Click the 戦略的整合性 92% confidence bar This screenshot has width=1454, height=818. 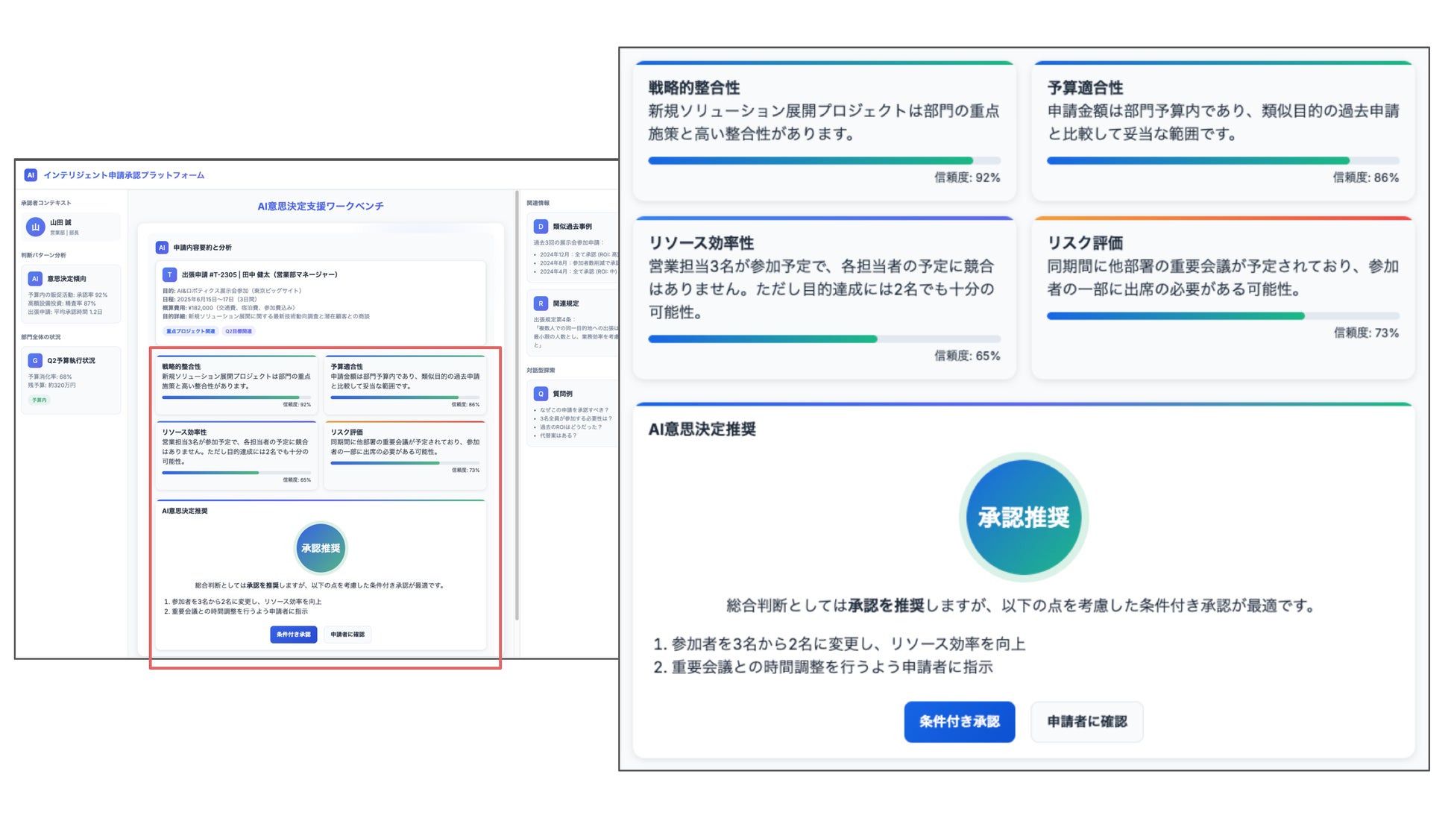(824, 160)
